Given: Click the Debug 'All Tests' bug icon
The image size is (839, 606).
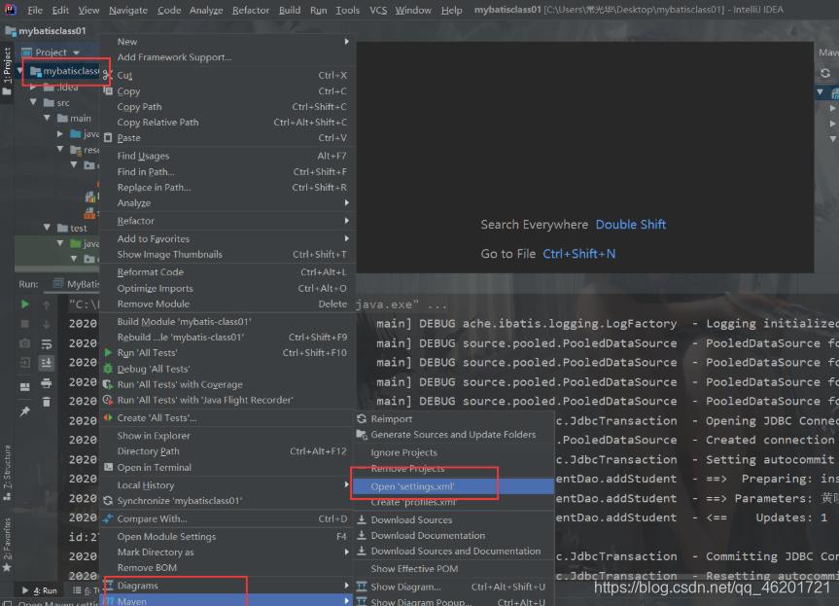Looking at the screenshot, I should click(x=108, y=369).
